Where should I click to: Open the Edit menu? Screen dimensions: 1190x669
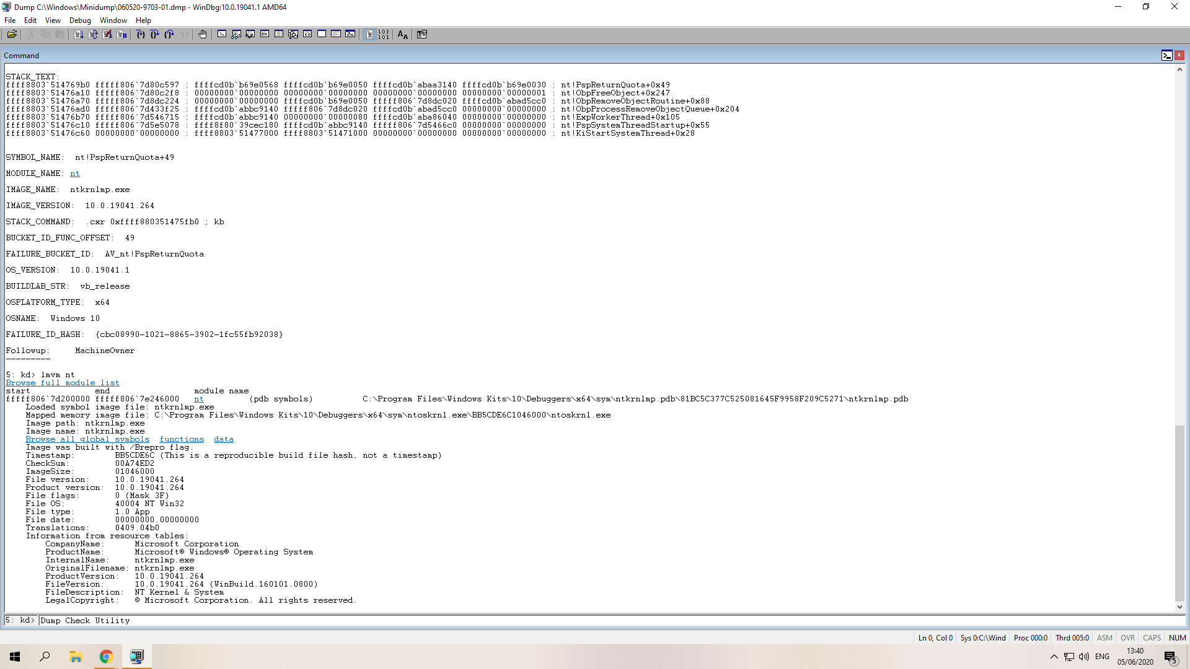pos(30,20)
